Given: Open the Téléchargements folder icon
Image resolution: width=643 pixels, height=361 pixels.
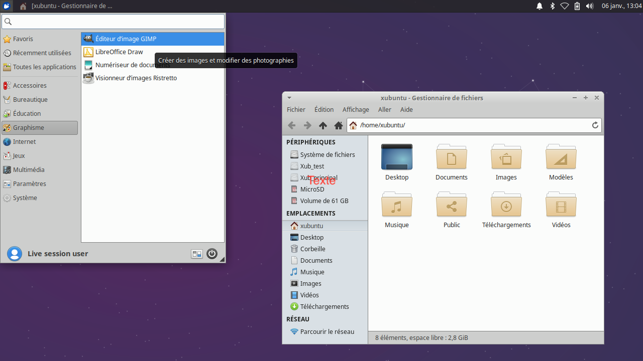Looking at the screenshot, I should [x=506, y=205].
